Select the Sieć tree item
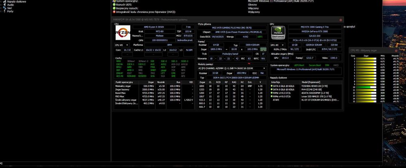This screenshot has width=406, height=168. 10,8
